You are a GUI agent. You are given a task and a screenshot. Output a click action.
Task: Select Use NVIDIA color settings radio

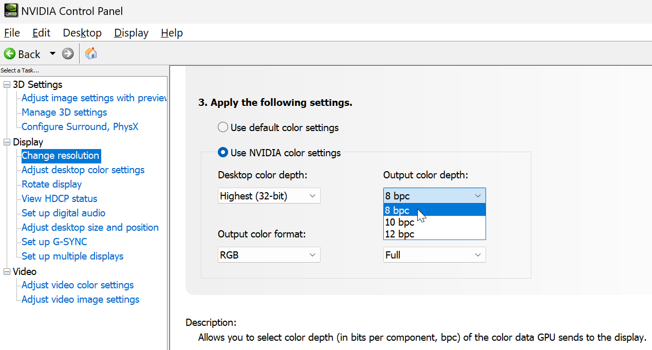[223, 153]
